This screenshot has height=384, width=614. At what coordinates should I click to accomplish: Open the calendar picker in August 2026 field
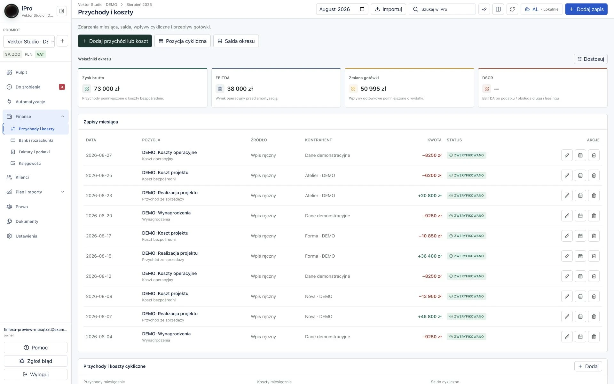coord(362,9)
